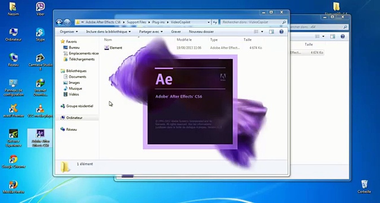The height and width of the screenshot is (203, 380).
Task: Launch Mozilla Firefox desktop shortcut
Action: pyautogui.click(x=13, y=187)
